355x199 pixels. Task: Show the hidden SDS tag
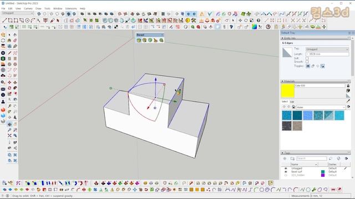coord(286,175)
